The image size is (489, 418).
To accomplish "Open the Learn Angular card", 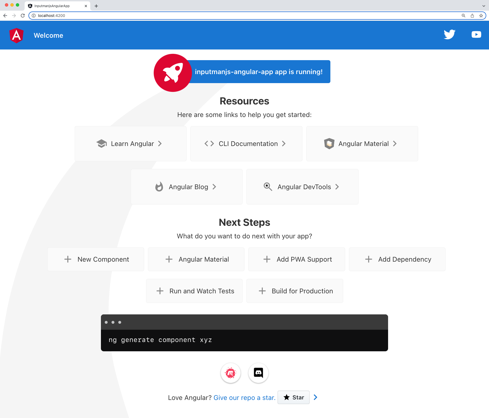I will tap(130, 144).
